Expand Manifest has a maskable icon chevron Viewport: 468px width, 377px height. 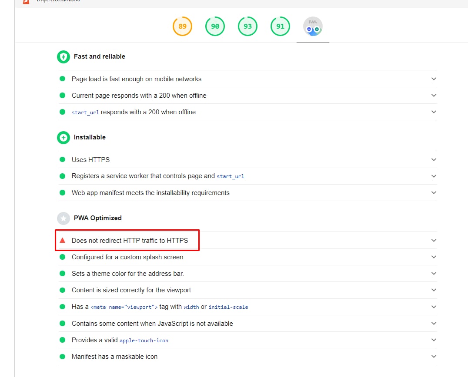434,357
